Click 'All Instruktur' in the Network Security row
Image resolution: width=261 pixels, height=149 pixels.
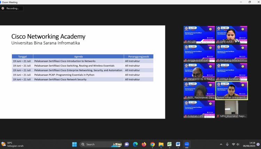[132, 79]
